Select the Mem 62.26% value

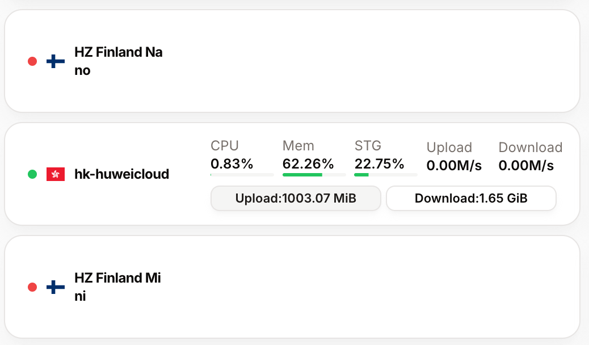[x=308, y=164]
